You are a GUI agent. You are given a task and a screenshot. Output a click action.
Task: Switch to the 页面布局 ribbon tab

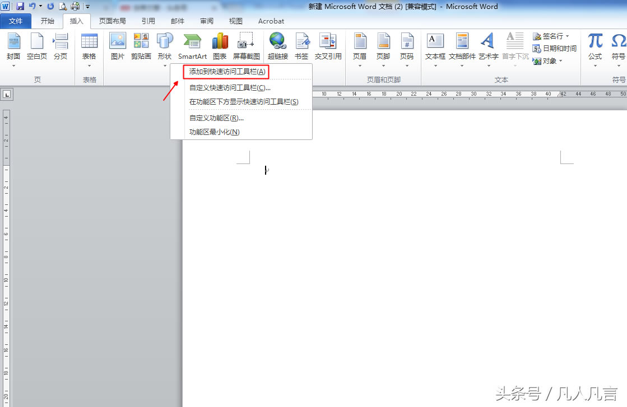pyautogui.click(x=113, y=21)
